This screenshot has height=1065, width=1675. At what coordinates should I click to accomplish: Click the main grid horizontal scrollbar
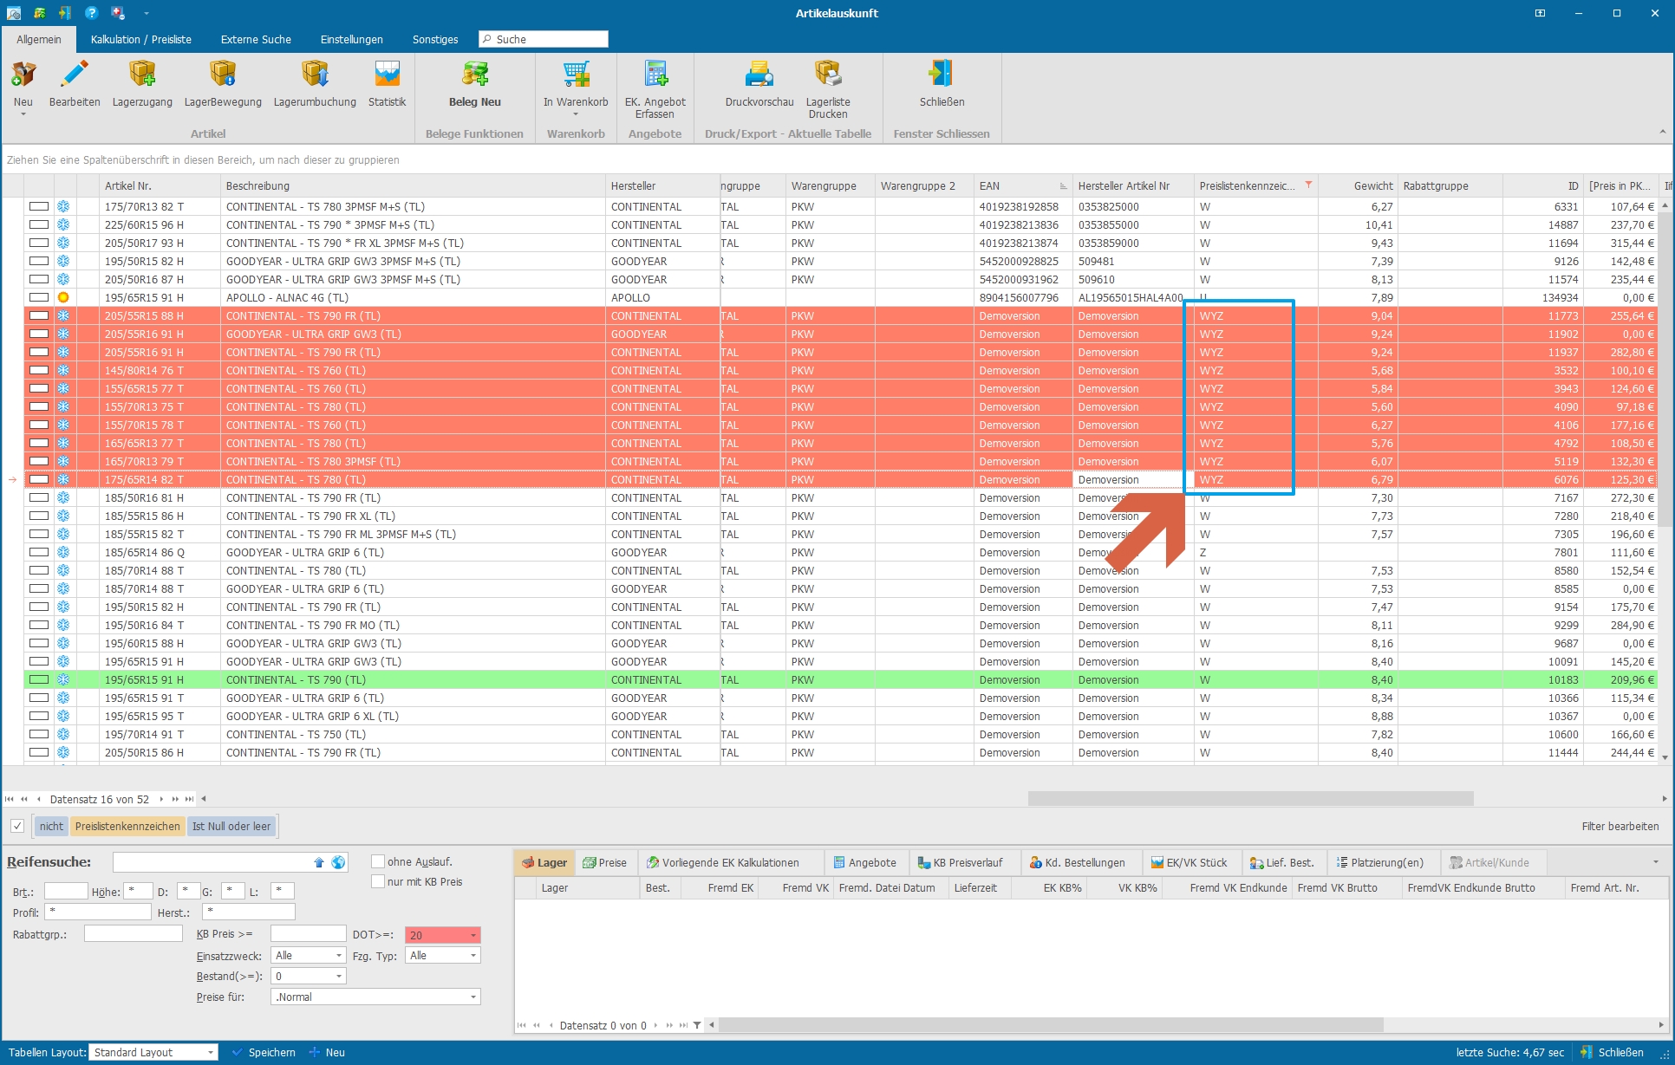1250,798
